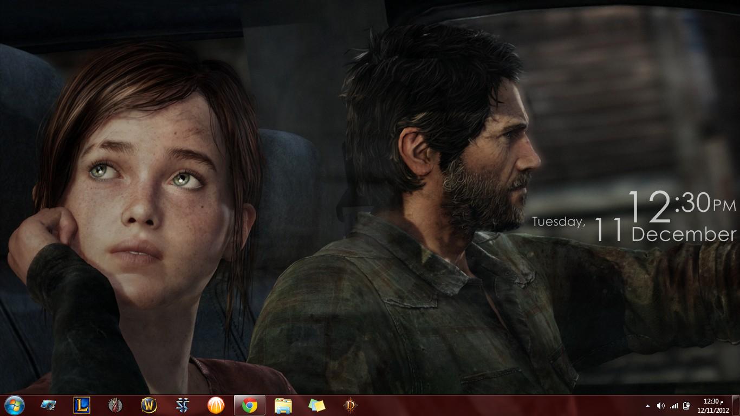Launch Diablo III from the taskbar
Screen dimensions: 740x416
(350, 405)
